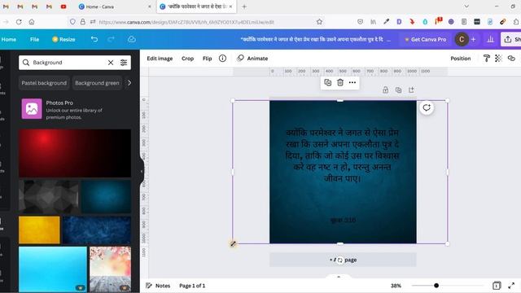Image resolution: width=521 pixels, height=293 pixels.
Task: Open the more options three-dot menu
Action: 352,82
